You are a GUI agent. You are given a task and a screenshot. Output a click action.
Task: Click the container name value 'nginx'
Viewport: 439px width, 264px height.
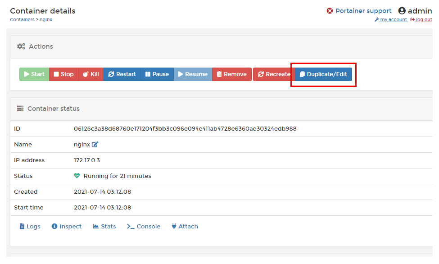pos(82,145)
